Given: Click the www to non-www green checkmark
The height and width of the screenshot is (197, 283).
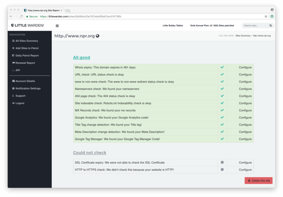Looking at the screenshot, I should click(x=222, y=81).
